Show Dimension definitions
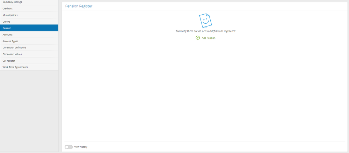 click(x=29, y=47)
